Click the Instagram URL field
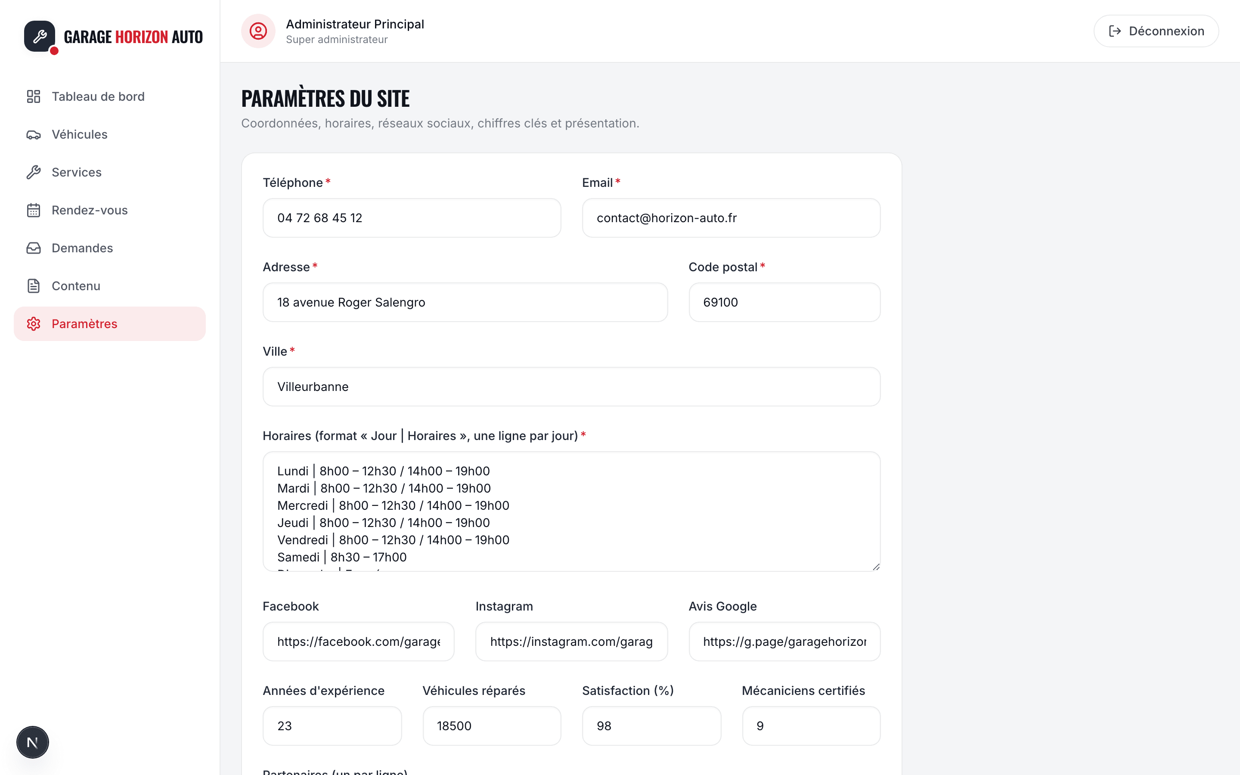1240x775 pixels. click(571, 642)
